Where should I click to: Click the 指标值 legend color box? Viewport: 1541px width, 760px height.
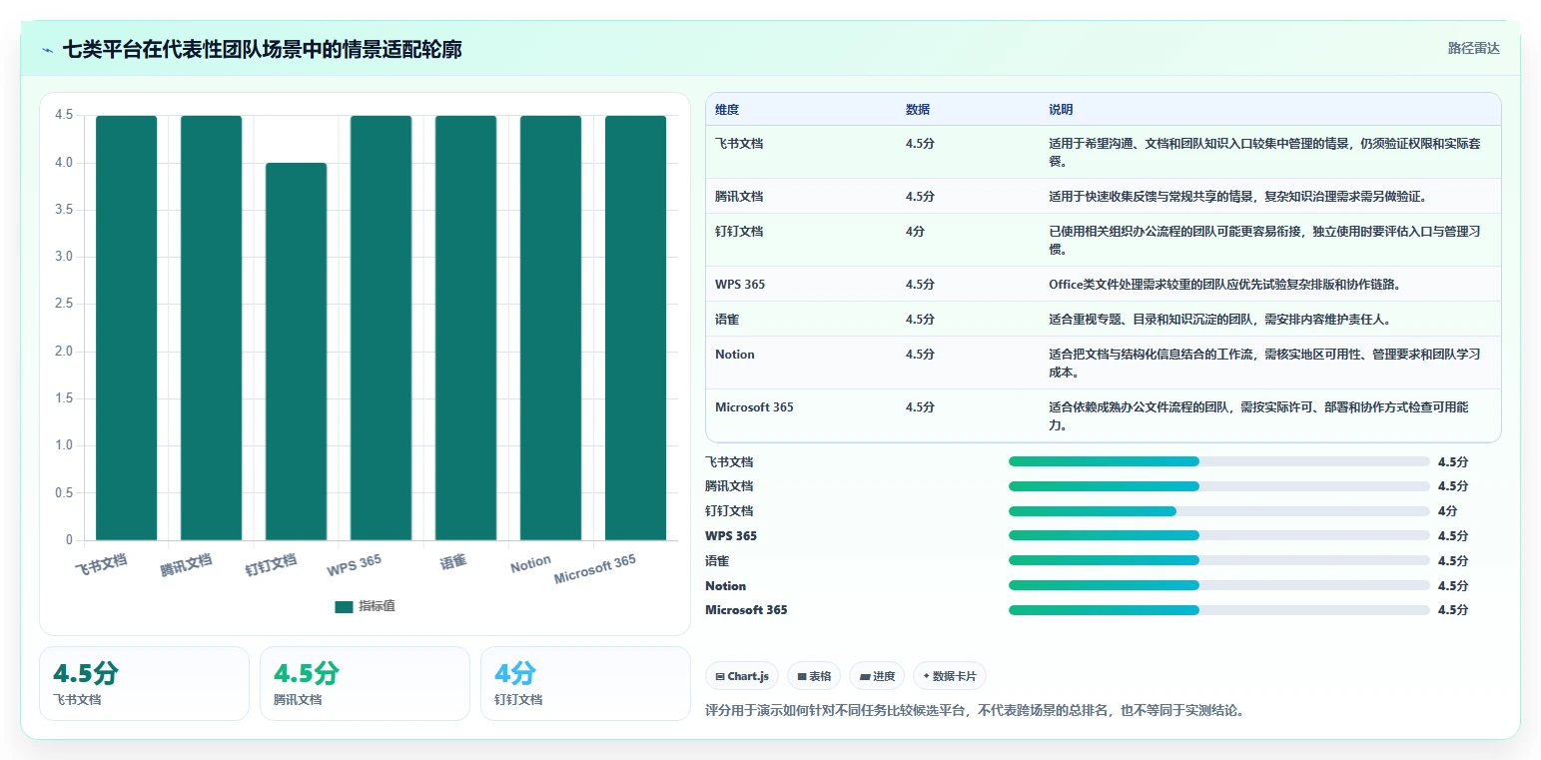point(344,606)
